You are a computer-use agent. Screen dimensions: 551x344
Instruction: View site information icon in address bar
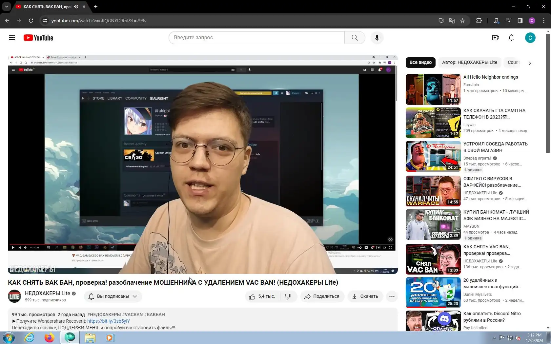tap(45, 21)
